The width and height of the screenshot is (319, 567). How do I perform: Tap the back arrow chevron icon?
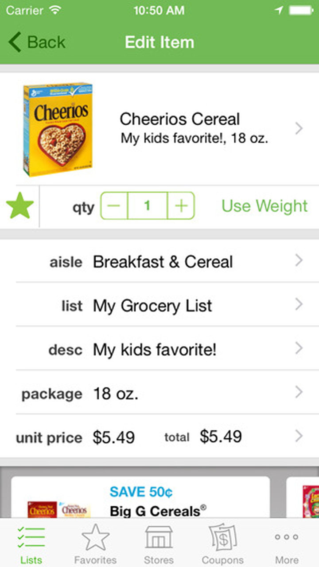coord(14,43)
